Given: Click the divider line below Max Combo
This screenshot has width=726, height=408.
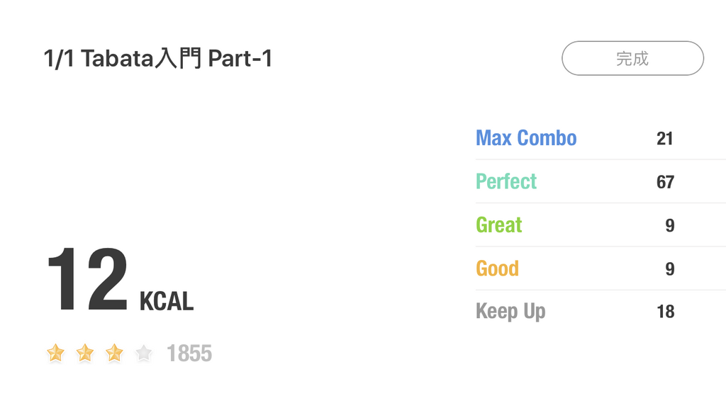Looking at the screenshot, I should [601, 160].
